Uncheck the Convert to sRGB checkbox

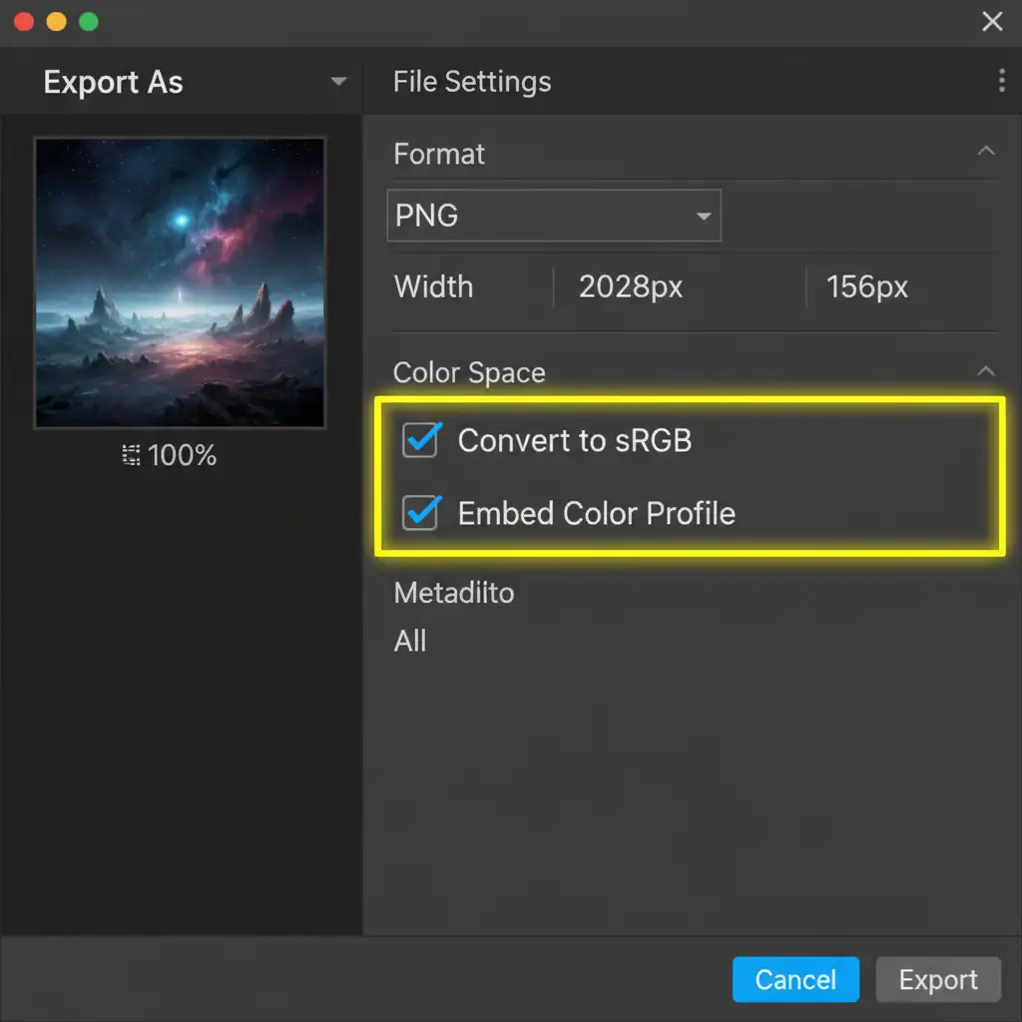pos(420,440)
